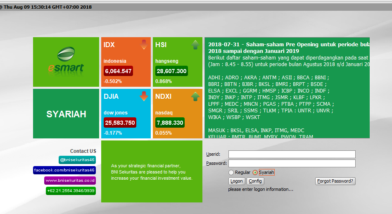Click Forgot Password? button

[x=335, y=181]
